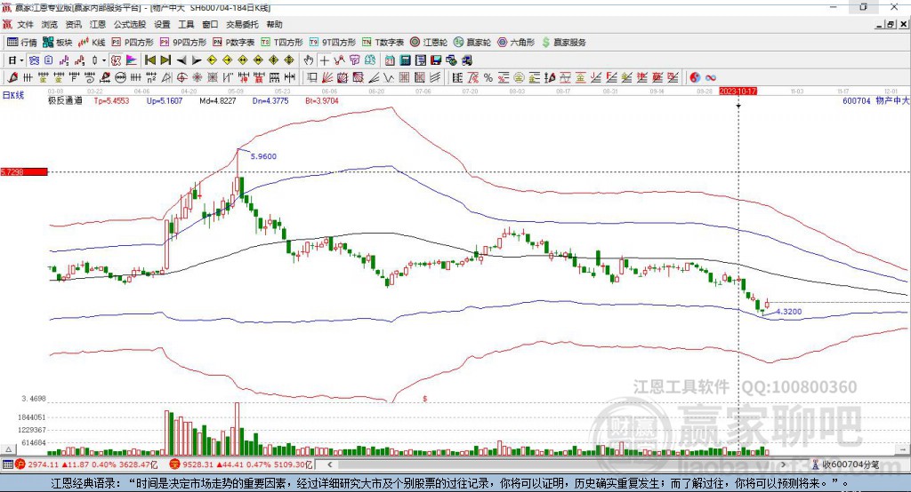Screen dimensions: 911x492
Task: Step chart left with black left arrow
Action: click(x=181, y=60)
